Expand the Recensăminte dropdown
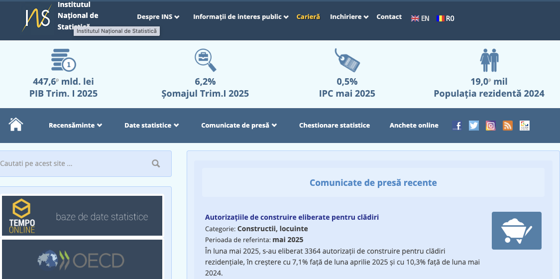 click(75, 126)
